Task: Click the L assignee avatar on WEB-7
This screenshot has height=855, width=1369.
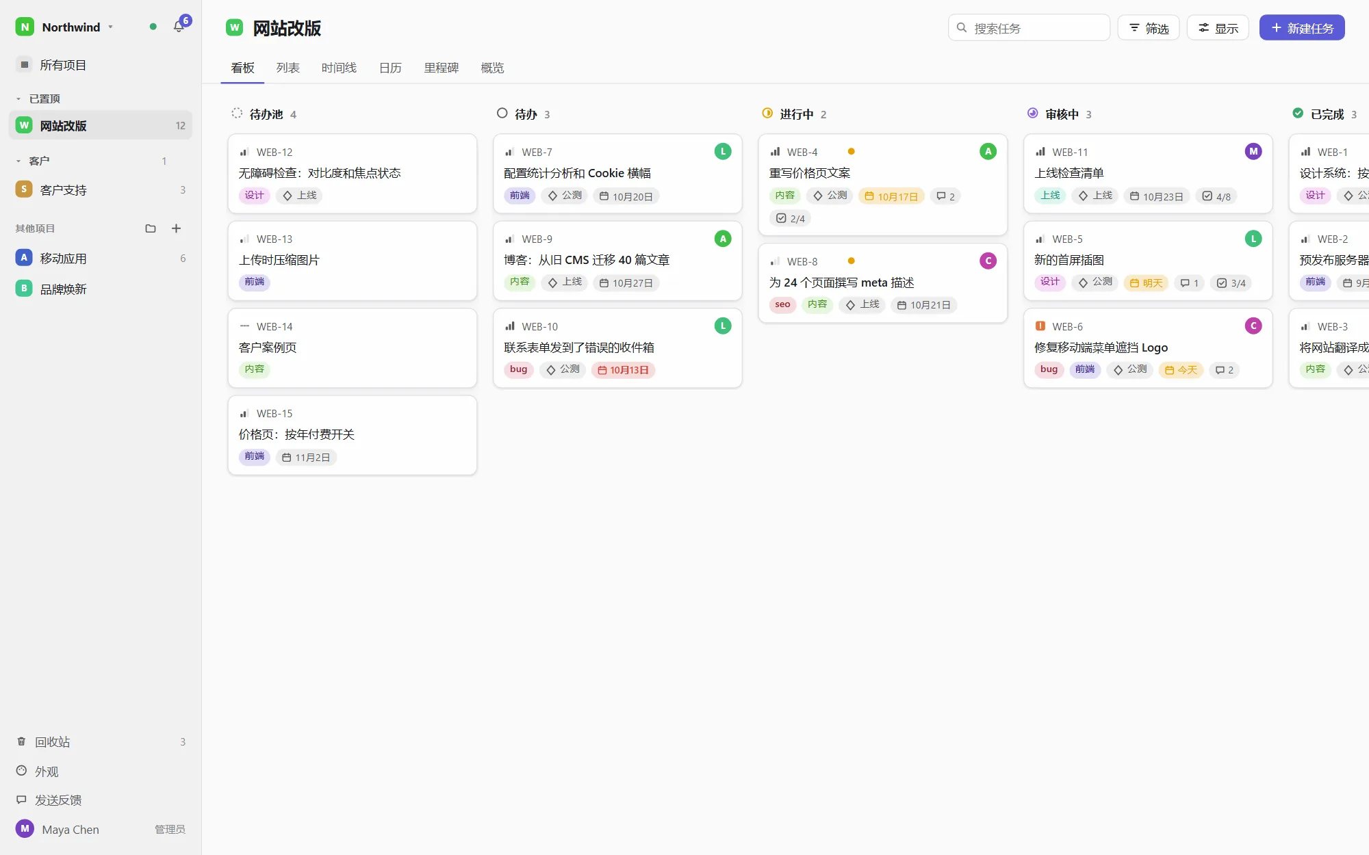Action: [723, 152]
